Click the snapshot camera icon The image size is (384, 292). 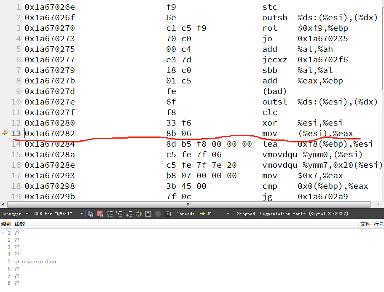pyautogui.click(x=168, y=214)
